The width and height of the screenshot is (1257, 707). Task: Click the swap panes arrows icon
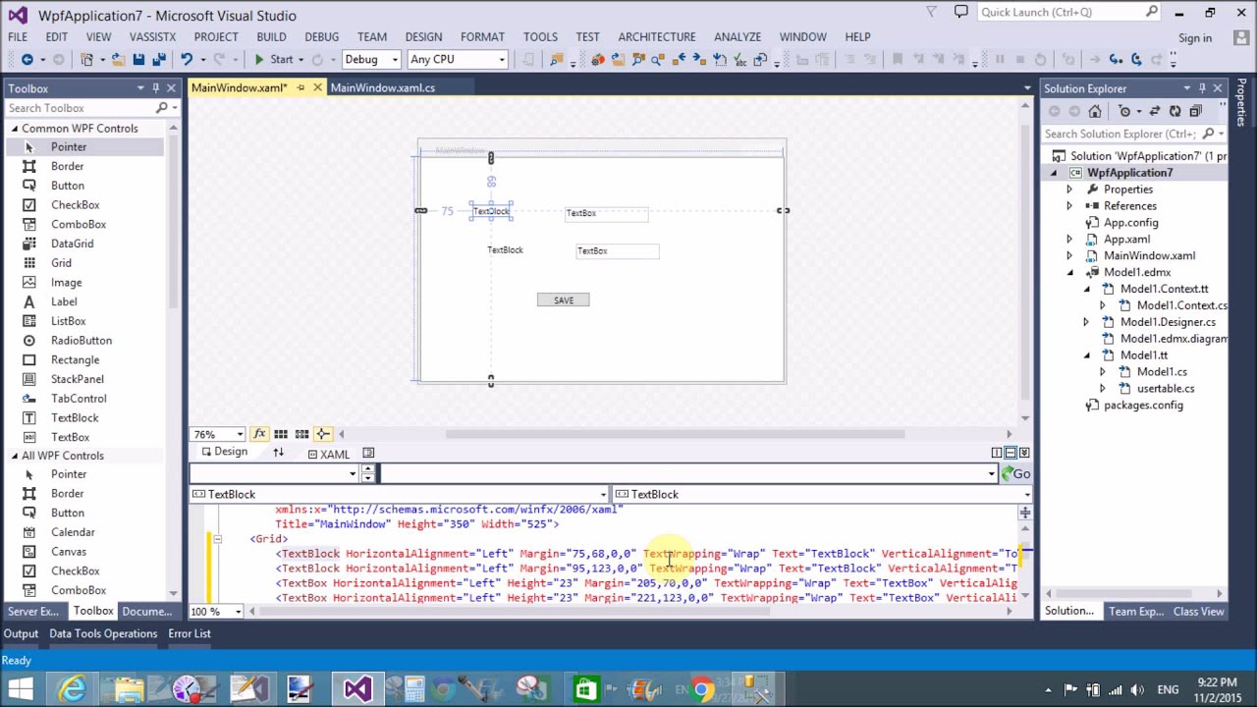278,453
